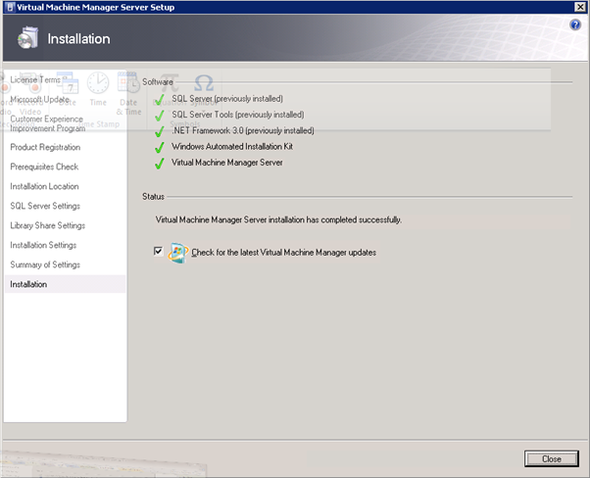
Task: Click the installer disc icon in the header
Action: 27,37
